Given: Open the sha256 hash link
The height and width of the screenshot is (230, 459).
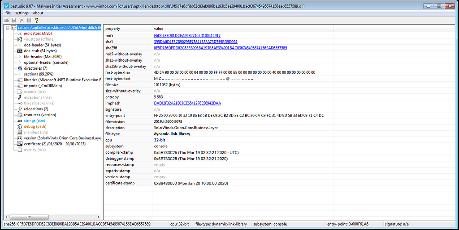Looking at the screenshot, I should point(221,48).
